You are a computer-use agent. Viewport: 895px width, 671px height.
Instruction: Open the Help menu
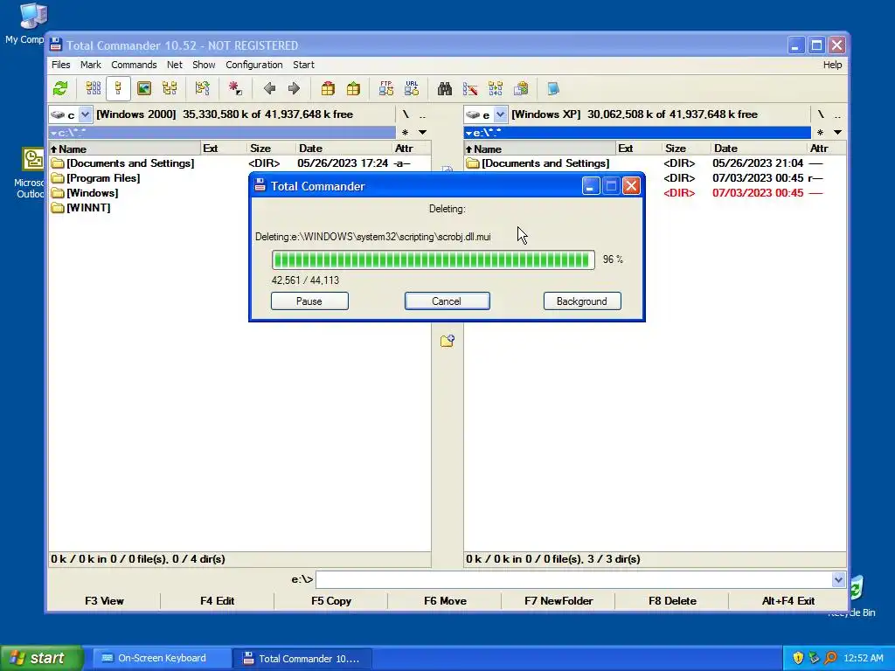point(832,65)
